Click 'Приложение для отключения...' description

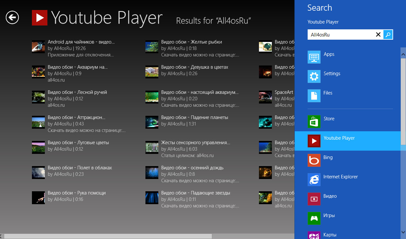coord(81,55)
